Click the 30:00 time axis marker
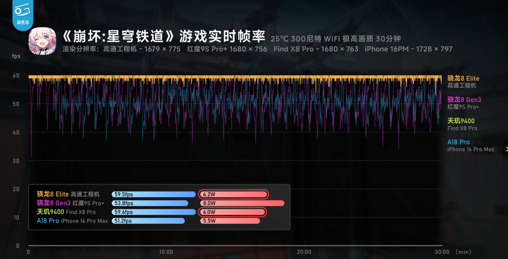This screenshot has width=508, height=259. [442, 252]
